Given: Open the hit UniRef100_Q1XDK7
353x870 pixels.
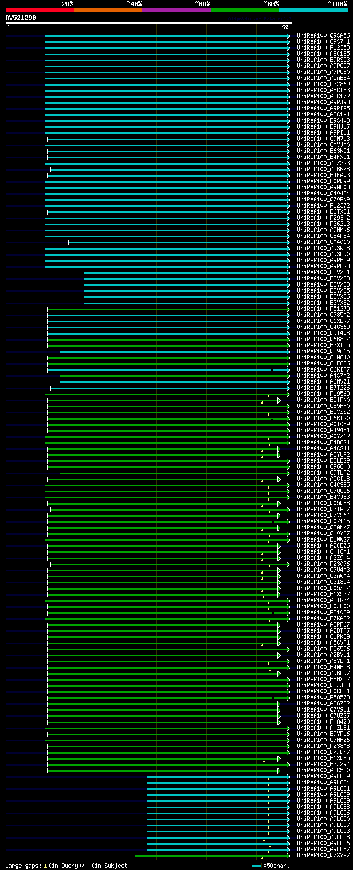Looking at the screenshot, I should (323, 321).
